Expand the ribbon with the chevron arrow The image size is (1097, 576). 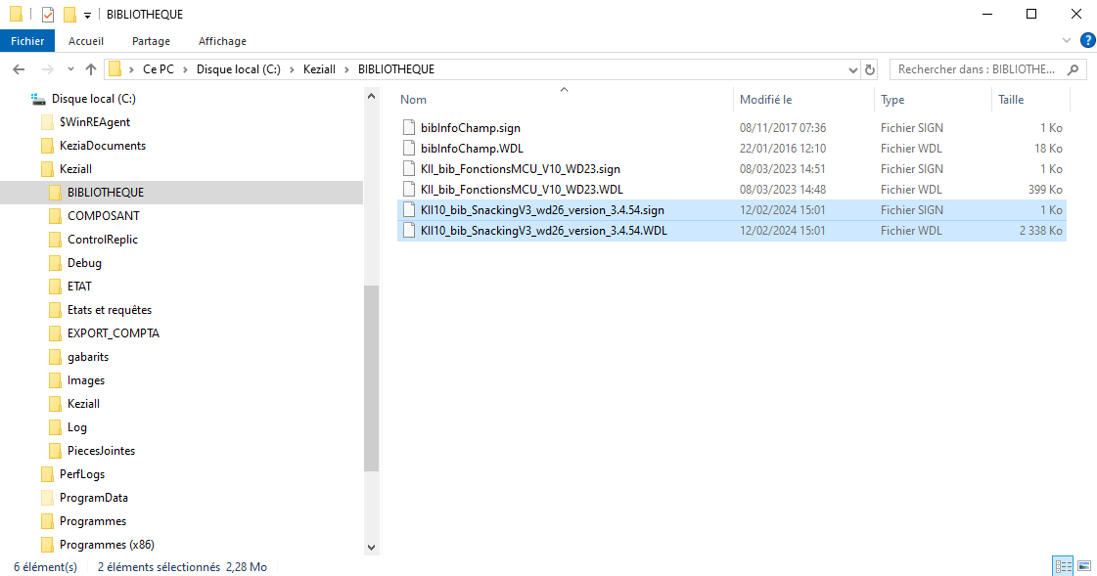click(x=1067, y=40)
